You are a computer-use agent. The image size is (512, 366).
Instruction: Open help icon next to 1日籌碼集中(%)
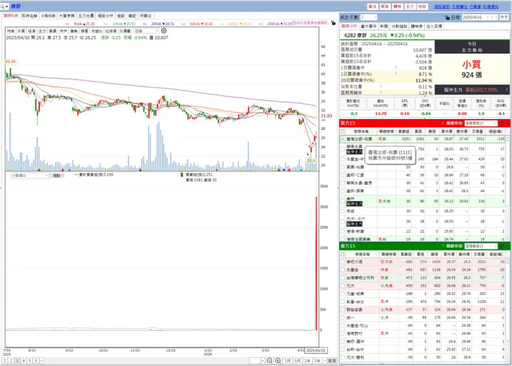396,74
